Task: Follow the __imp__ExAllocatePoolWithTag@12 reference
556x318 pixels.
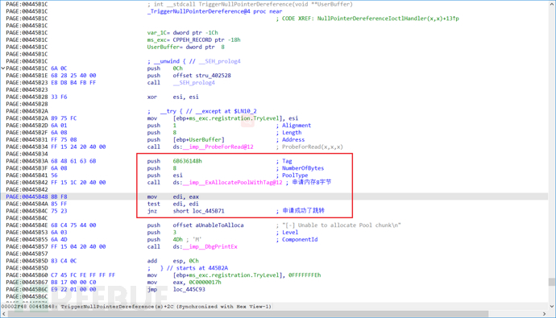Action: coord(233,183)
